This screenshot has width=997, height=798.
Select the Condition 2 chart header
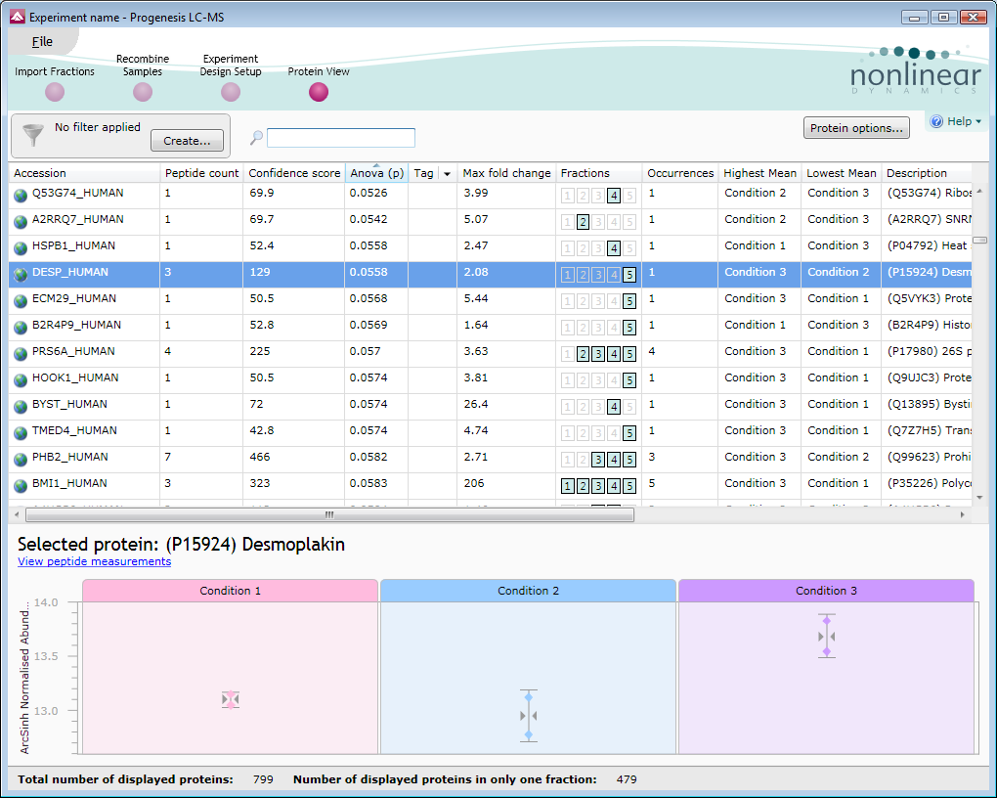(529, 591)
